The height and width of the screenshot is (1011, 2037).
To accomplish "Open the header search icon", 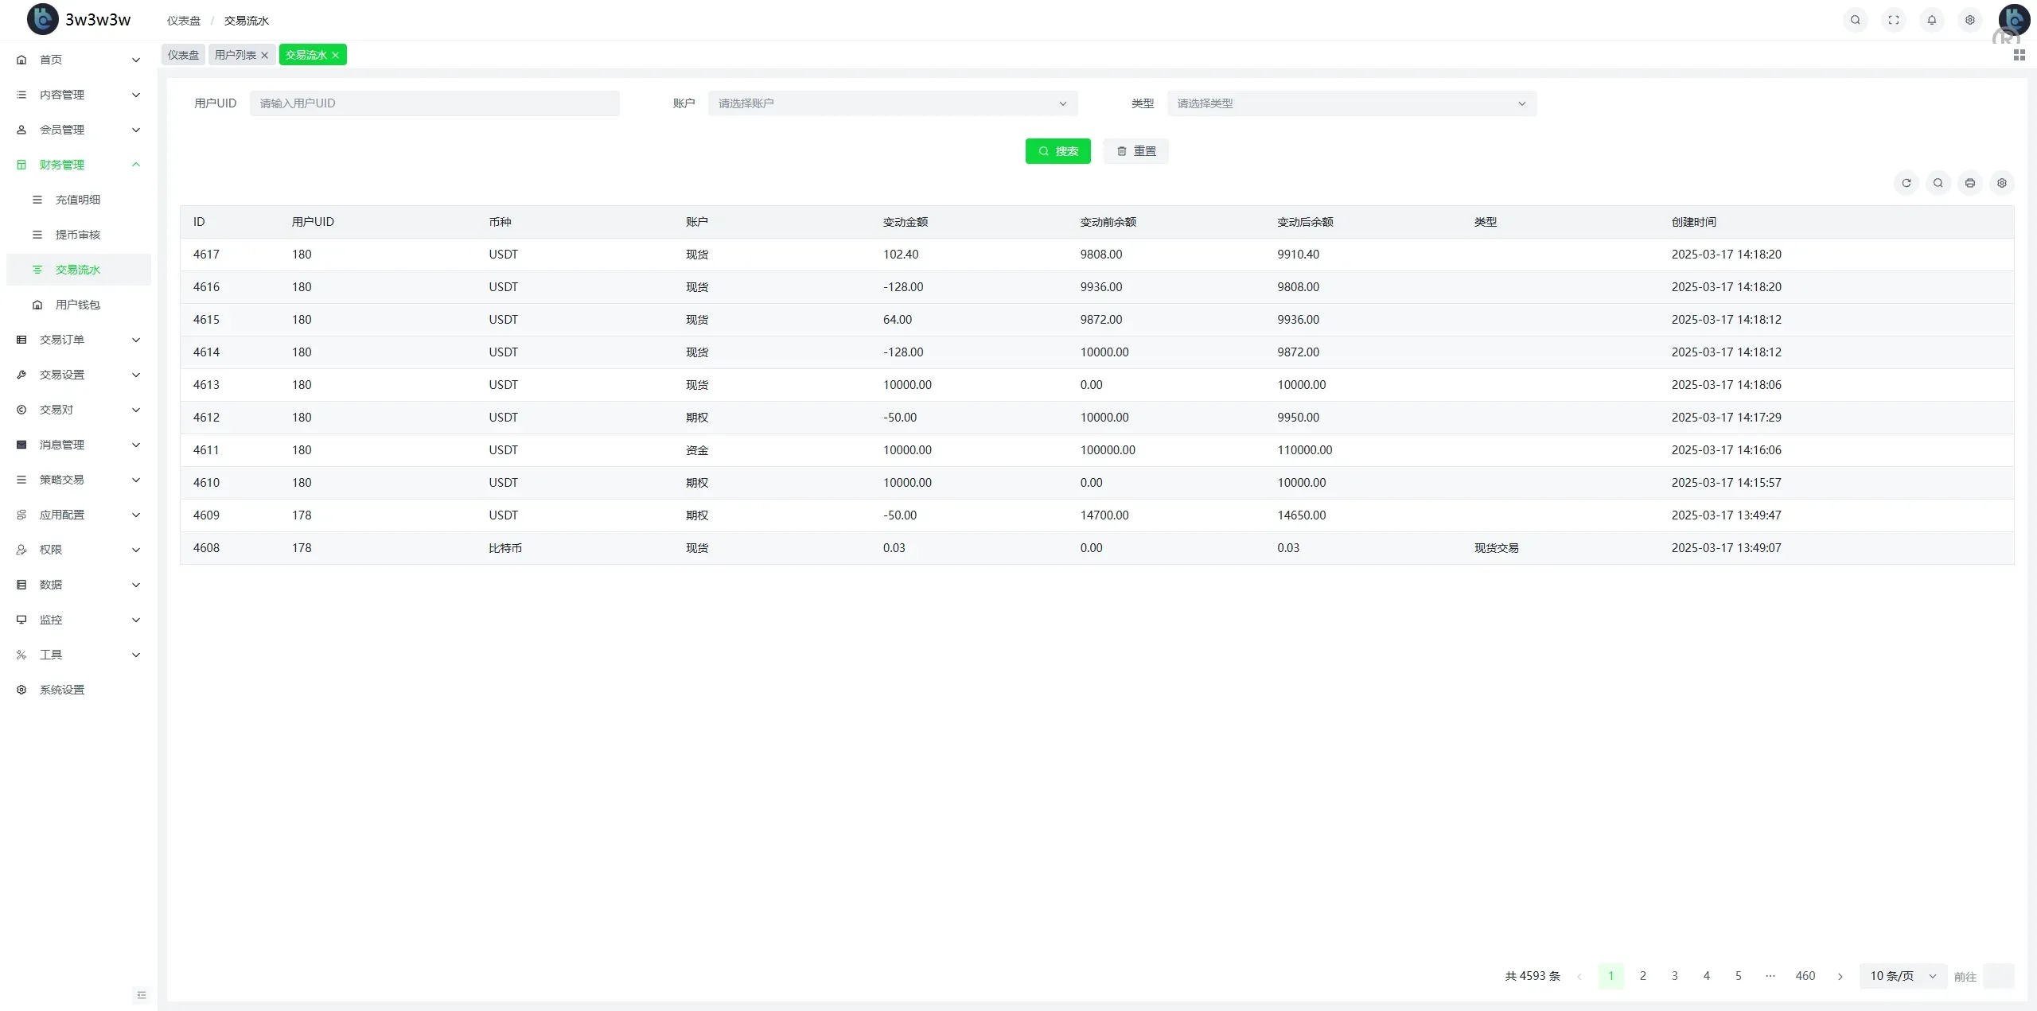I will 1855,20.
